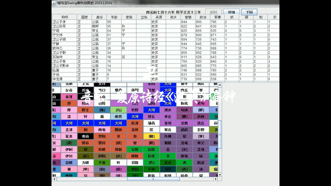Select the 荥阳 map tile
The height and width of the screenshot is (186, 331).
pyautogui.click(x=102, y=136)
